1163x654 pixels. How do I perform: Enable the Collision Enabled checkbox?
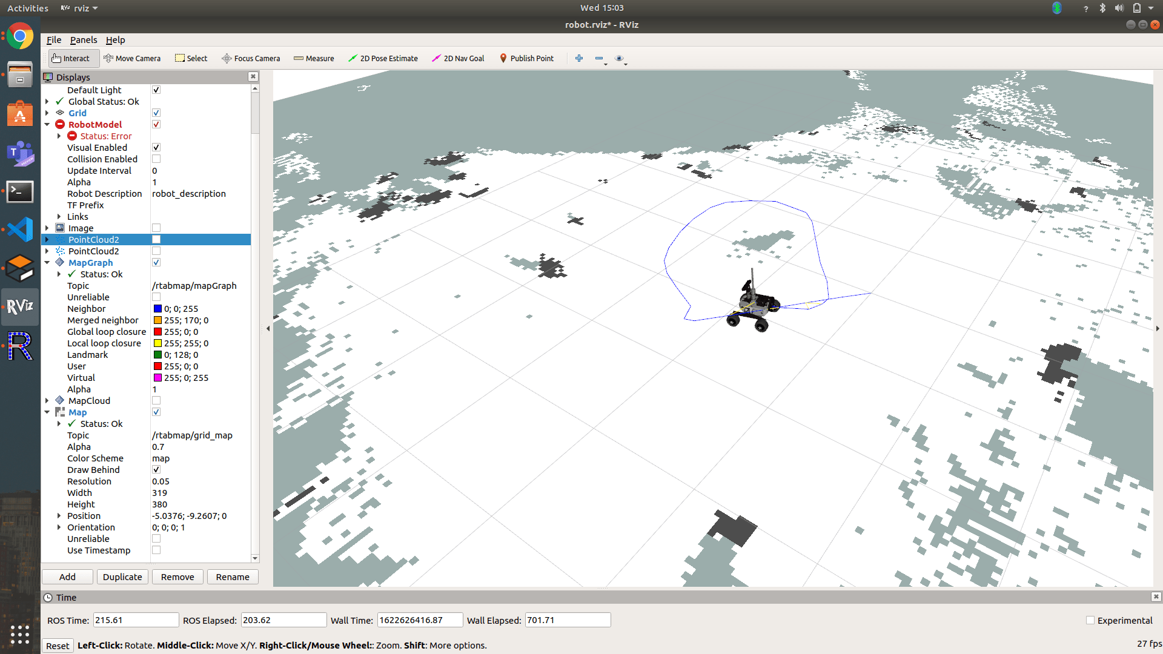156,159
